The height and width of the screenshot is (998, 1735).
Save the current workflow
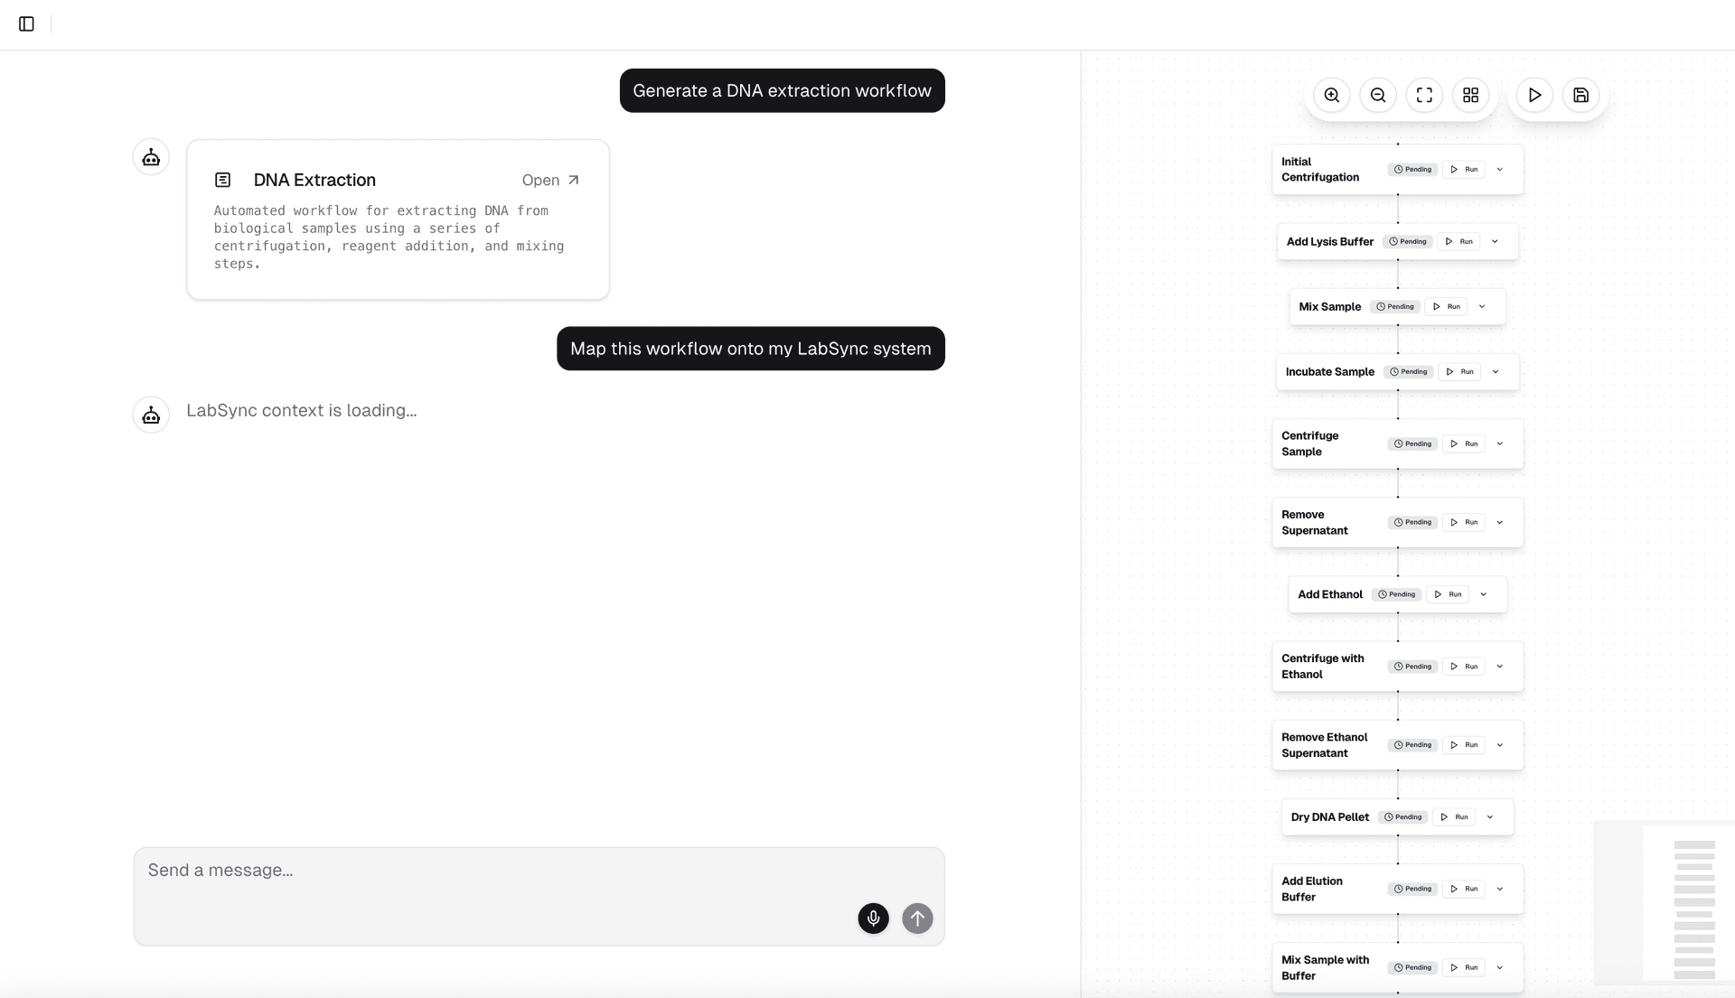1580,94
